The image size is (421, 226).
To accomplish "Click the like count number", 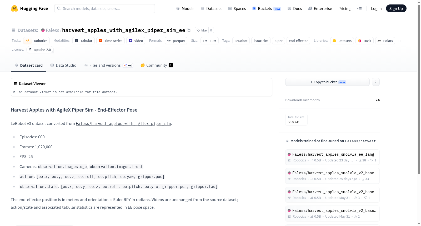I will pos(211,30).
